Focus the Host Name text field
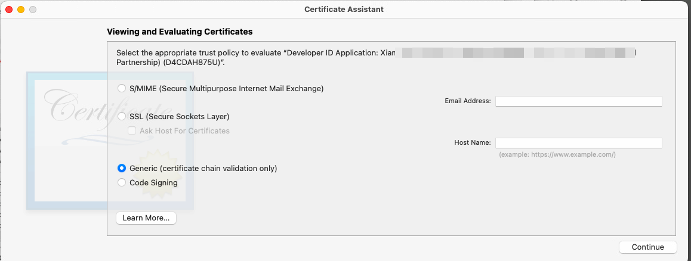691x261 pixels. point(578,143)
